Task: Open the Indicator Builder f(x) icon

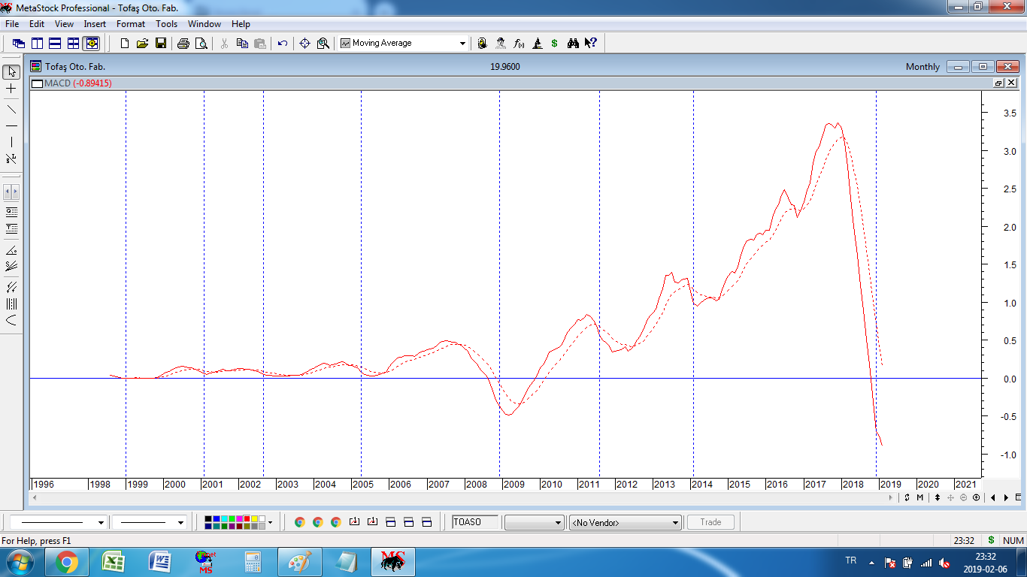Action: tap(519, 44)
